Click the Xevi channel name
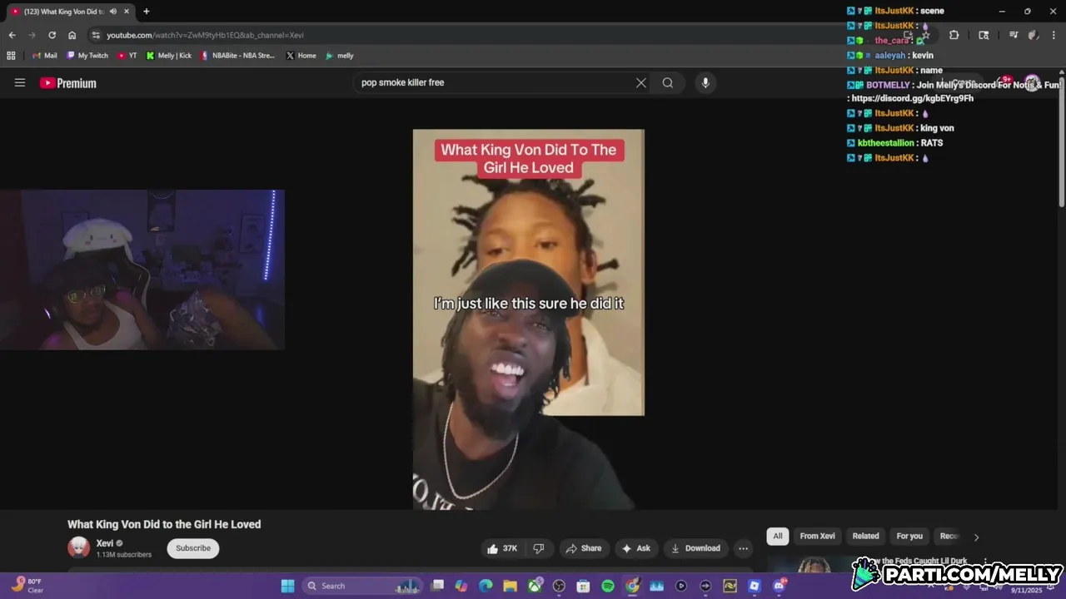 point(104,543)
